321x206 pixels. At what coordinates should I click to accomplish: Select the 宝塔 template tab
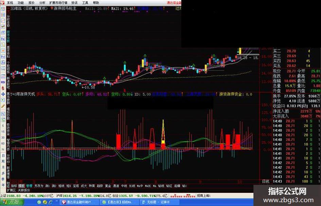76,186
